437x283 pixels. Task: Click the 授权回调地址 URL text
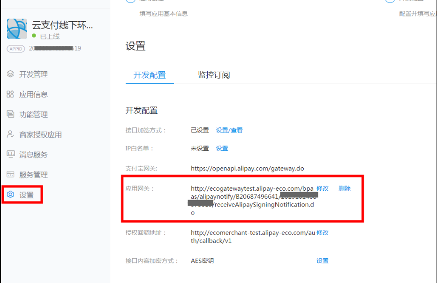pos(253,237)
